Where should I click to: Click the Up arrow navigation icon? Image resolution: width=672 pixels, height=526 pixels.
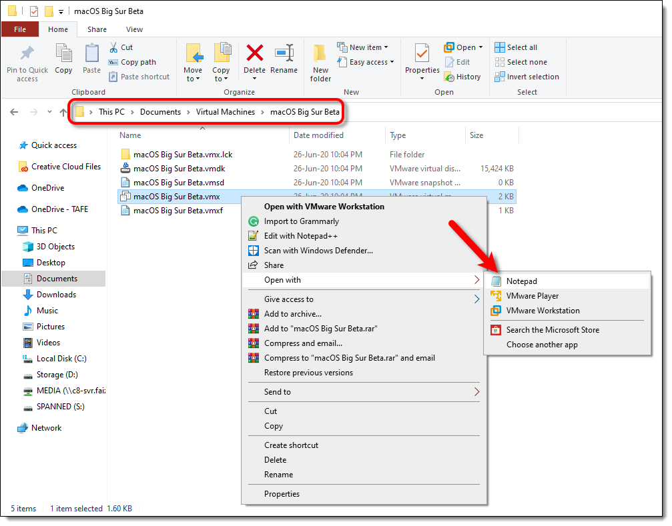click(63, 112)
